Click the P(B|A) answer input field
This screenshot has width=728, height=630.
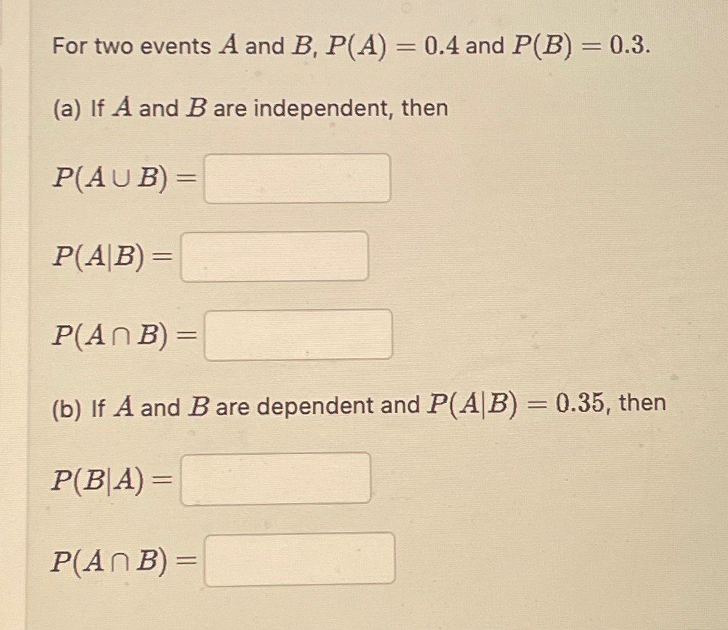[276, 479]
